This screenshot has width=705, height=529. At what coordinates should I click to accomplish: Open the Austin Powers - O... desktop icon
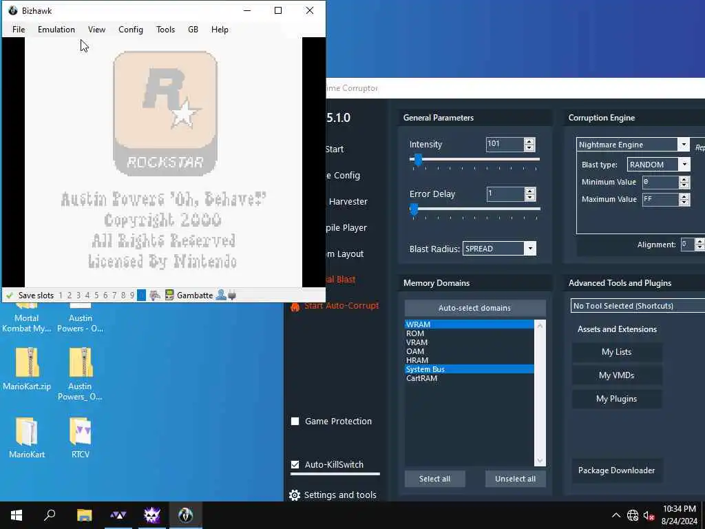pos(80,318)
